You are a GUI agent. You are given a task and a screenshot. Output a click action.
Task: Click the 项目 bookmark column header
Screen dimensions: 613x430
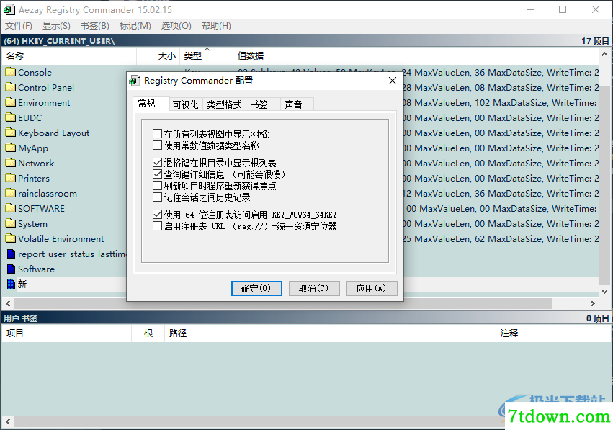click(66, 333)
